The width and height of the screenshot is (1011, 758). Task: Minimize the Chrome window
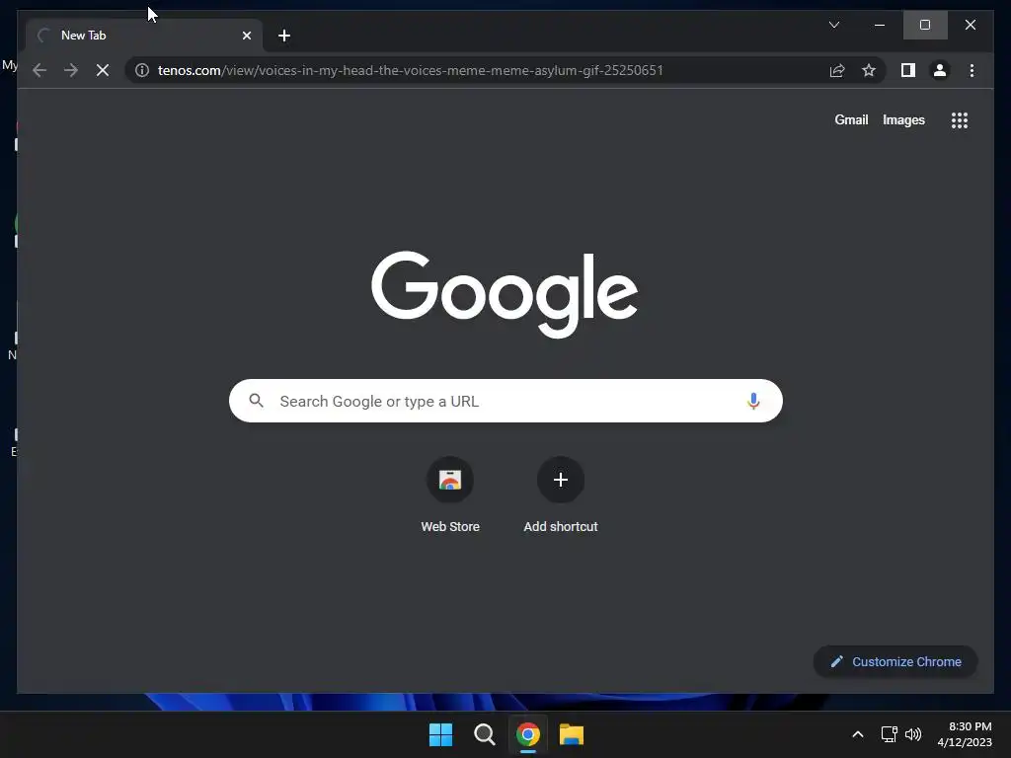click(x=880, y=25)
